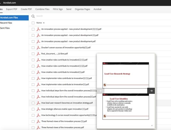The image size is (171, 130).
Task: Check box for 'How individual steps form the overall innovation process(1).pdf'
Action: (33, 97)
